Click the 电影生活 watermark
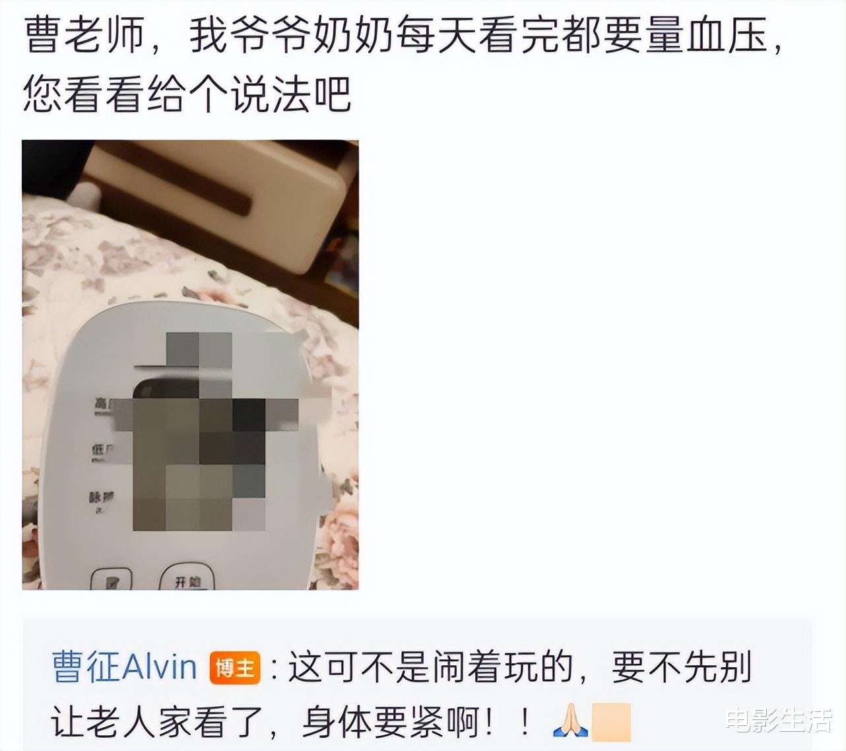 pyautogui.click(x=779, y=721)
